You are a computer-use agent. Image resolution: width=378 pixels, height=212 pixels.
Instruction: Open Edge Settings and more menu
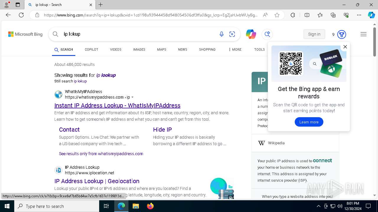point(359,15)
